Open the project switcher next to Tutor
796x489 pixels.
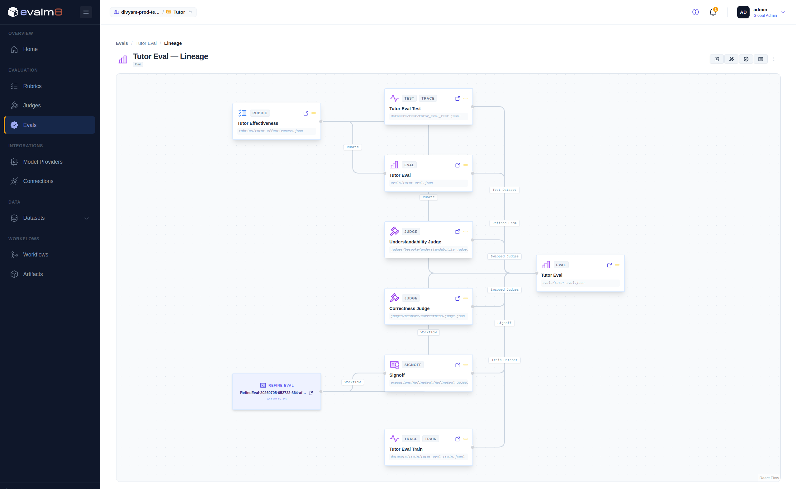(x=190, y=12)
